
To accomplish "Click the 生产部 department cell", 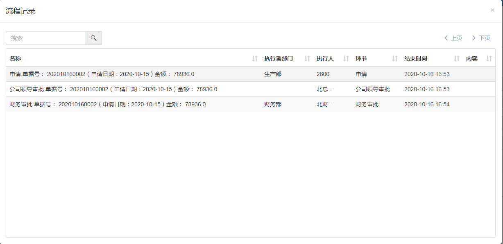I will pyautogui.click(x=273, y=74).
